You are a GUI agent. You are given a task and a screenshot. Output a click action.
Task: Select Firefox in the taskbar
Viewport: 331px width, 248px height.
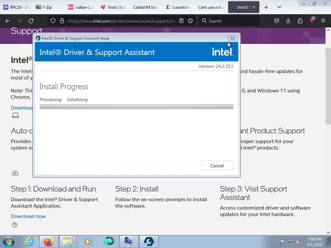[x=49, y=242]
